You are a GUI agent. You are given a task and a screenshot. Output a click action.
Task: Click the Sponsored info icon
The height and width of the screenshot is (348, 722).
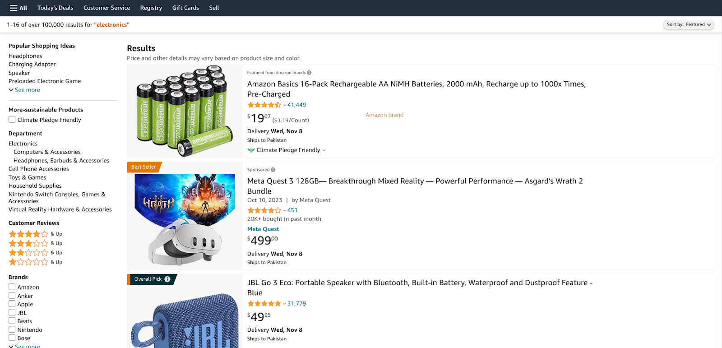click(273, 170)
